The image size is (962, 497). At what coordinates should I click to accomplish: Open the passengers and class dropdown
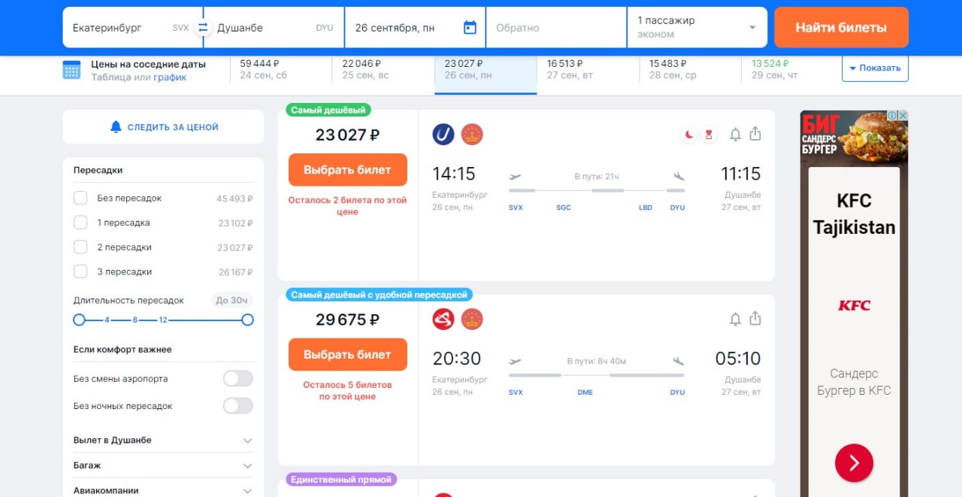(x=697, y=28)
